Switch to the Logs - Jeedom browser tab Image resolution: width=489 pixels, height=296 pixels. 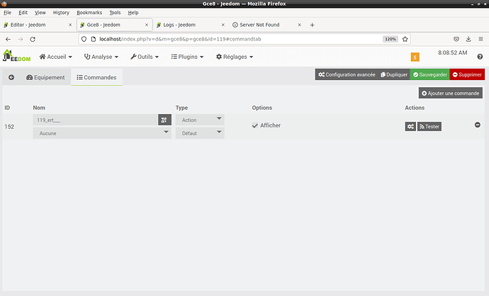click(x=191, y=25)
